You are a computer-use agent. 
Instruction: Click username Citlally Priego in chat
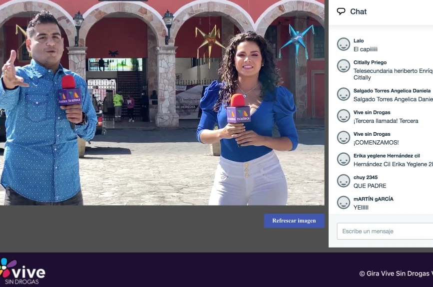pos(370,62)
